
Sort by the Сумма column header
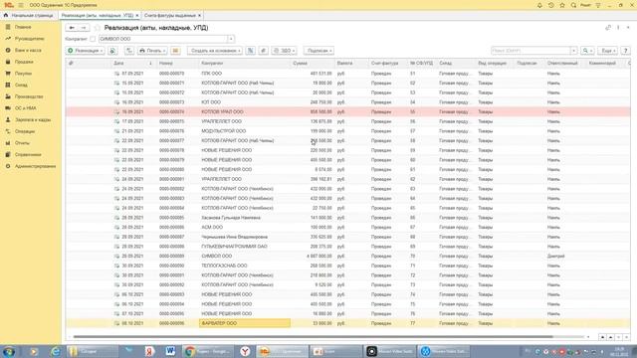click(313, 63)
